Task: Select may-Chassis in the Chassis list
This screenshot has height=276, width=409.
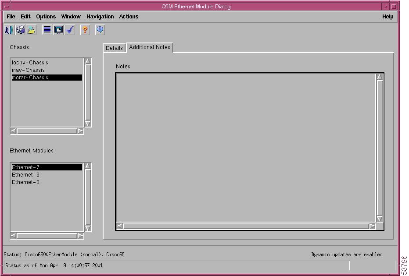Action: [x=47, y=70]
